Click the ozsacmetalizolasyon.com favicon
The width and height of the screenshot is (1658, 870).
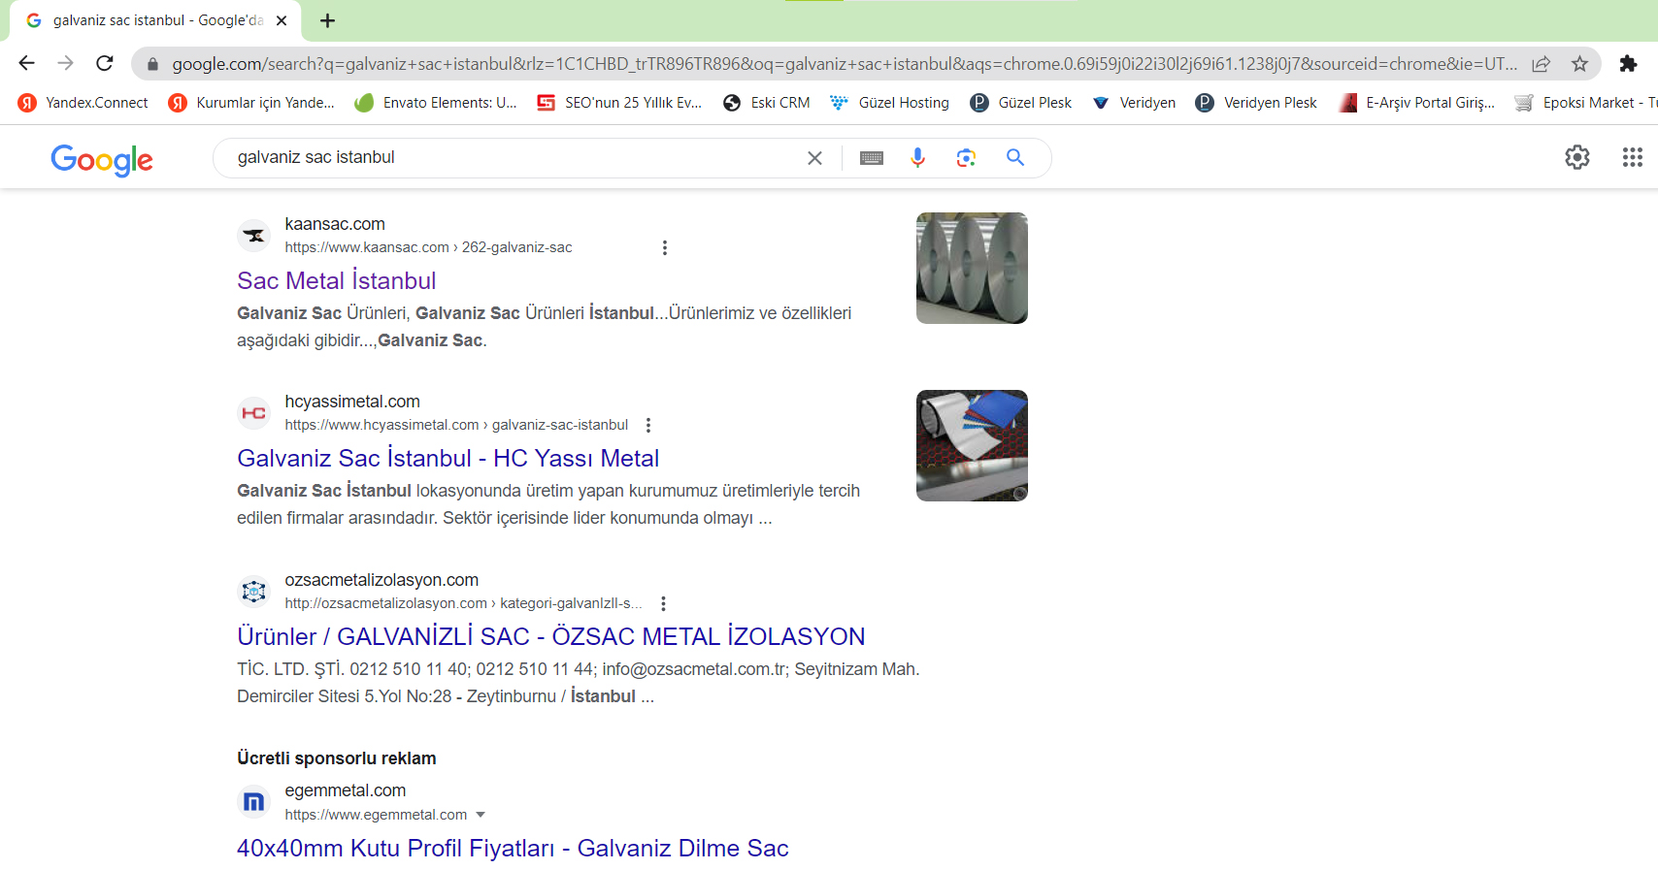click(x=253, y=592)
